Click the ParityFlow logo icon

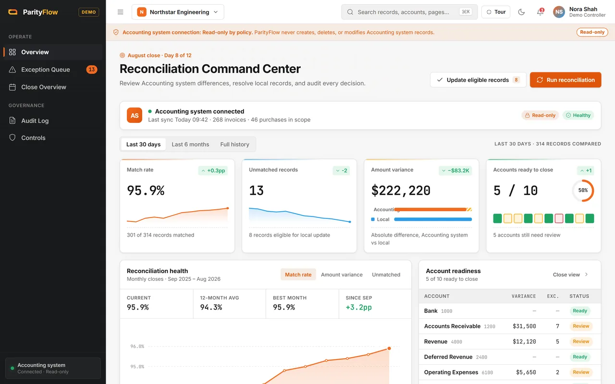pos(13,12)
